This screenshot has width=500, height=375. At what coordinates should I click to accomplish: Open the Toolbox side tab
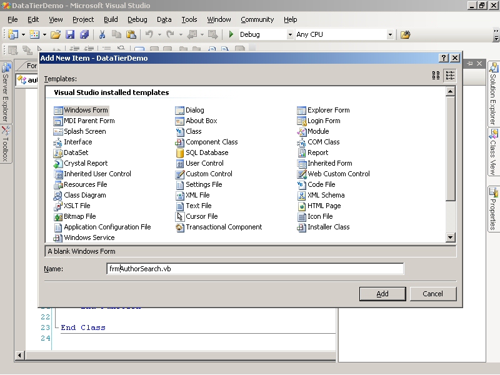click(6, 144)
